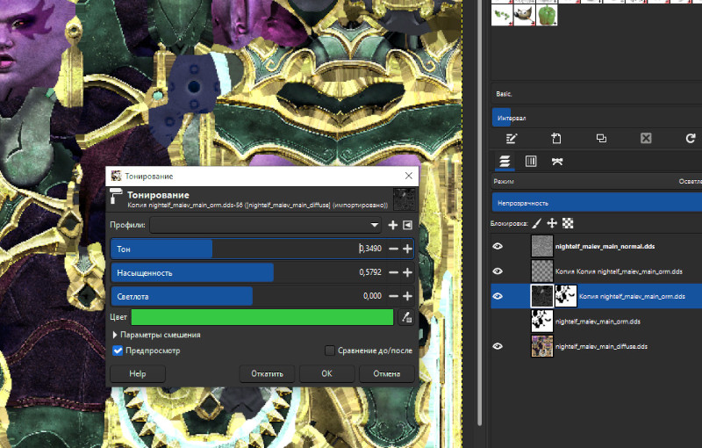The width and height of the screenshot is (702, 448).
Task: Click the refresh brushes icon
Action: click(691, 139)
